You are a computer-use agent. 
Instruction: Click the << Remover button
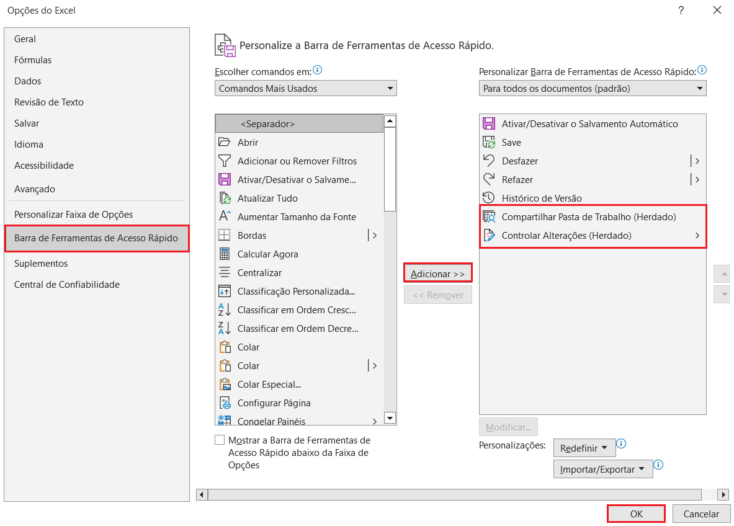pos(437,295)
